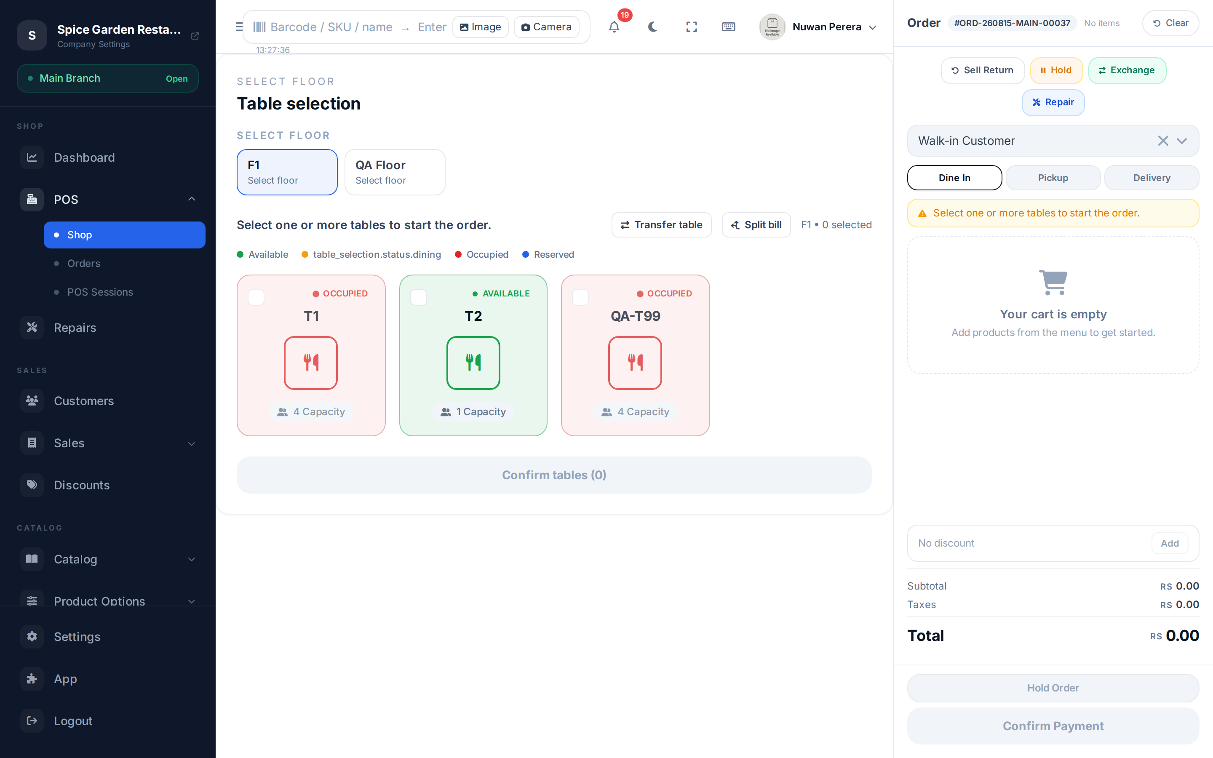The image size is (1213, 758).
Task: Click order number #ORD-260815-MAIN-00037
Action: pos(1012,23)
